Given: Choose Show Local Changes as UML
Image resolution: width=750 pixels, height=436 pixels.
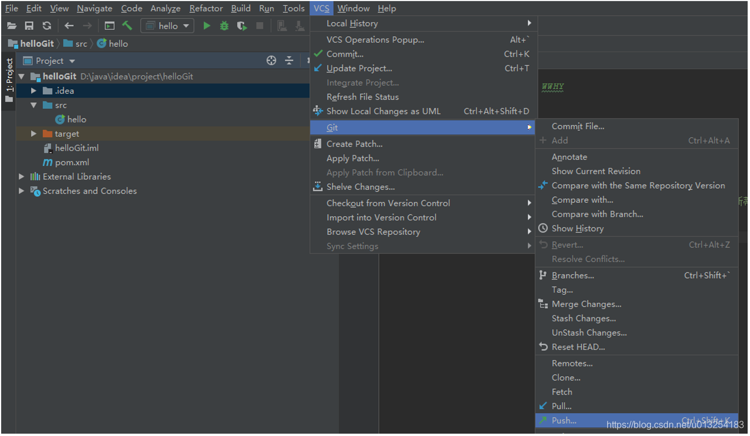Looking at the screenshot, I should point(423,111).
